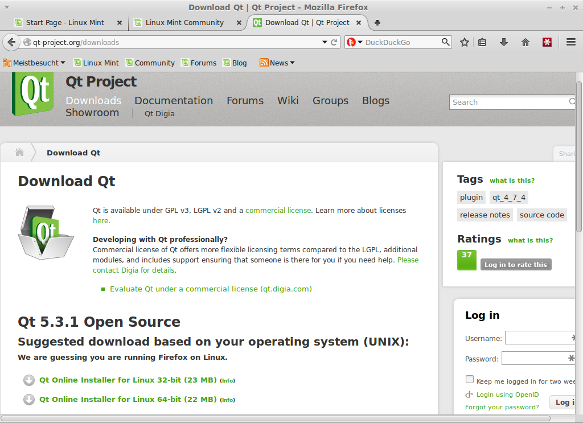Click the Username input field

point(541,338)
